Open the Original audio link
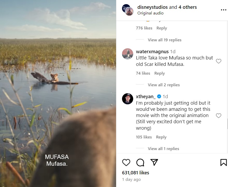Screen dimensions: 228x187 click(150, 13)
